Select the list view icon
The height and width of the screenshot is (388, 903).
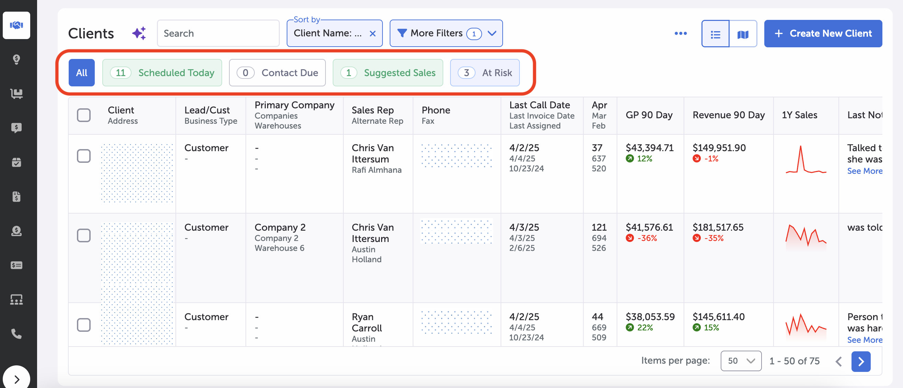tap(715, 34)
